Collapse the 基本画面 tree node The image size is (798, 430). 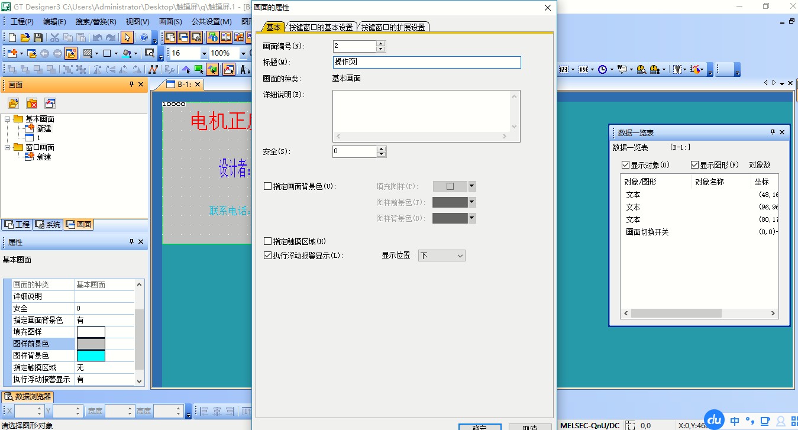click(8, 119)
